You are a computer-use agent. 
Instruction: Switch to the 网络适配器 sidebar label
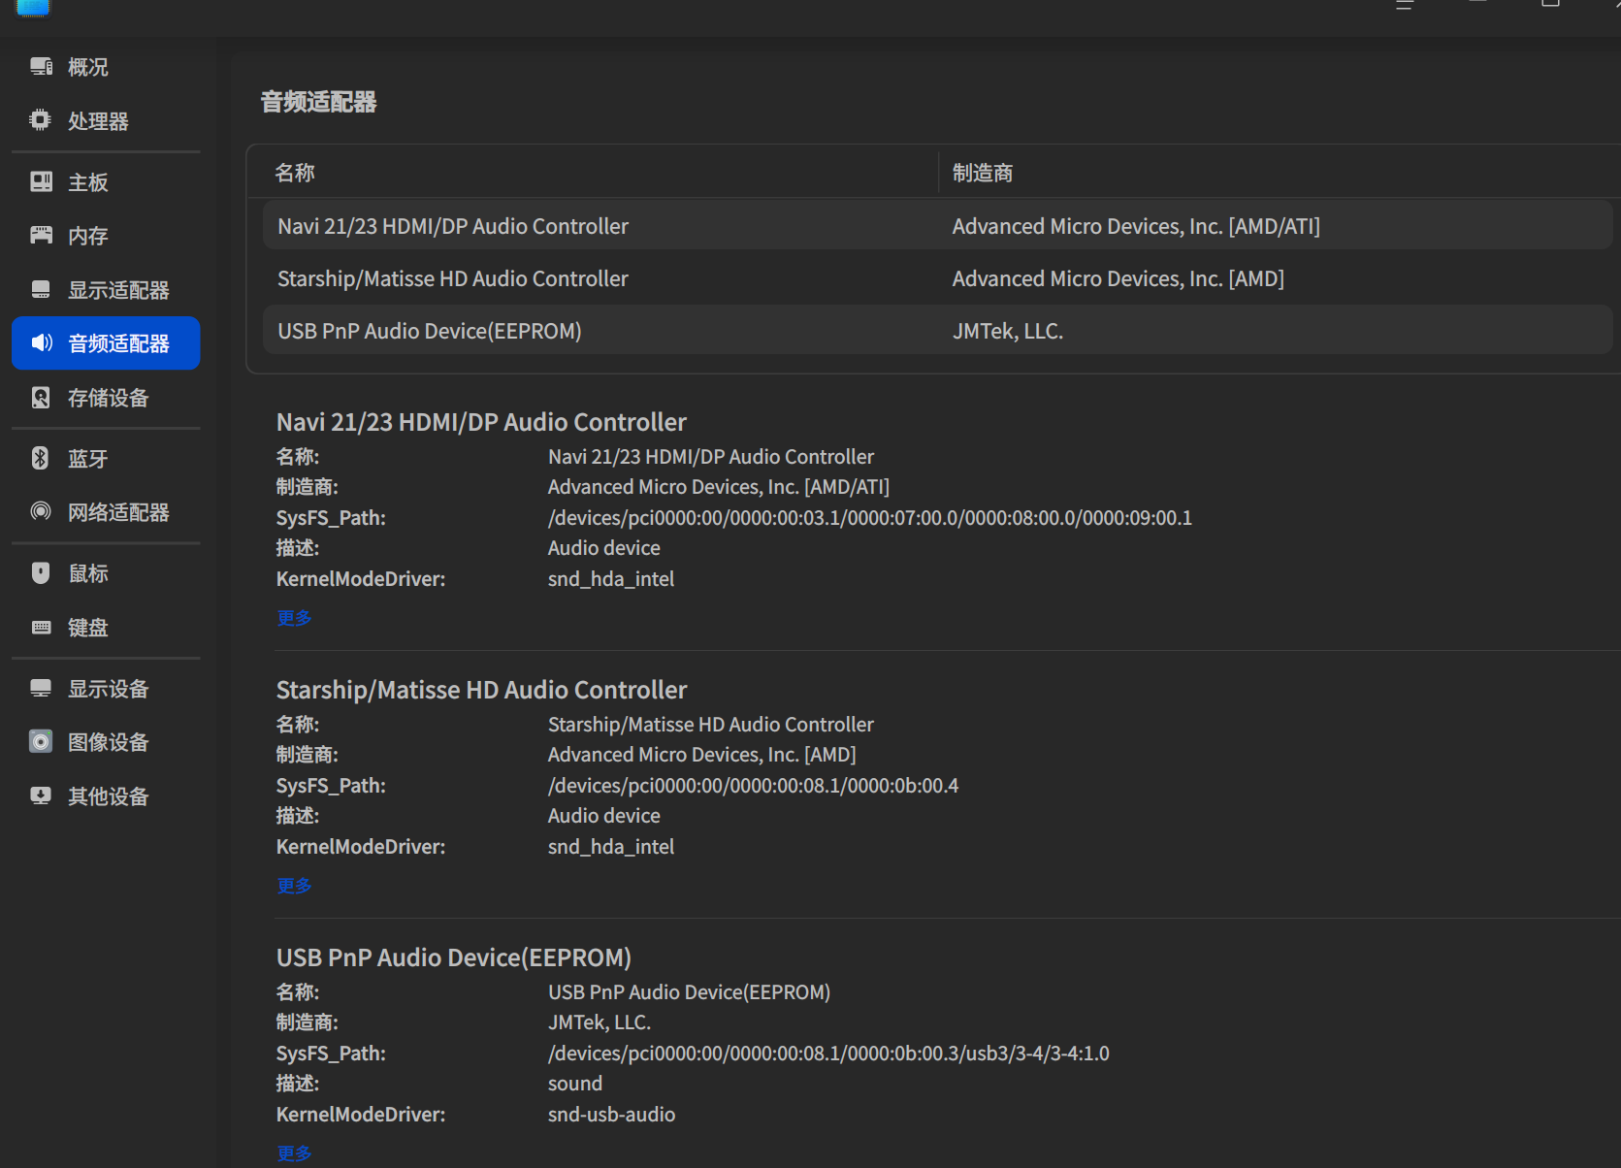(x=118, y=512)
